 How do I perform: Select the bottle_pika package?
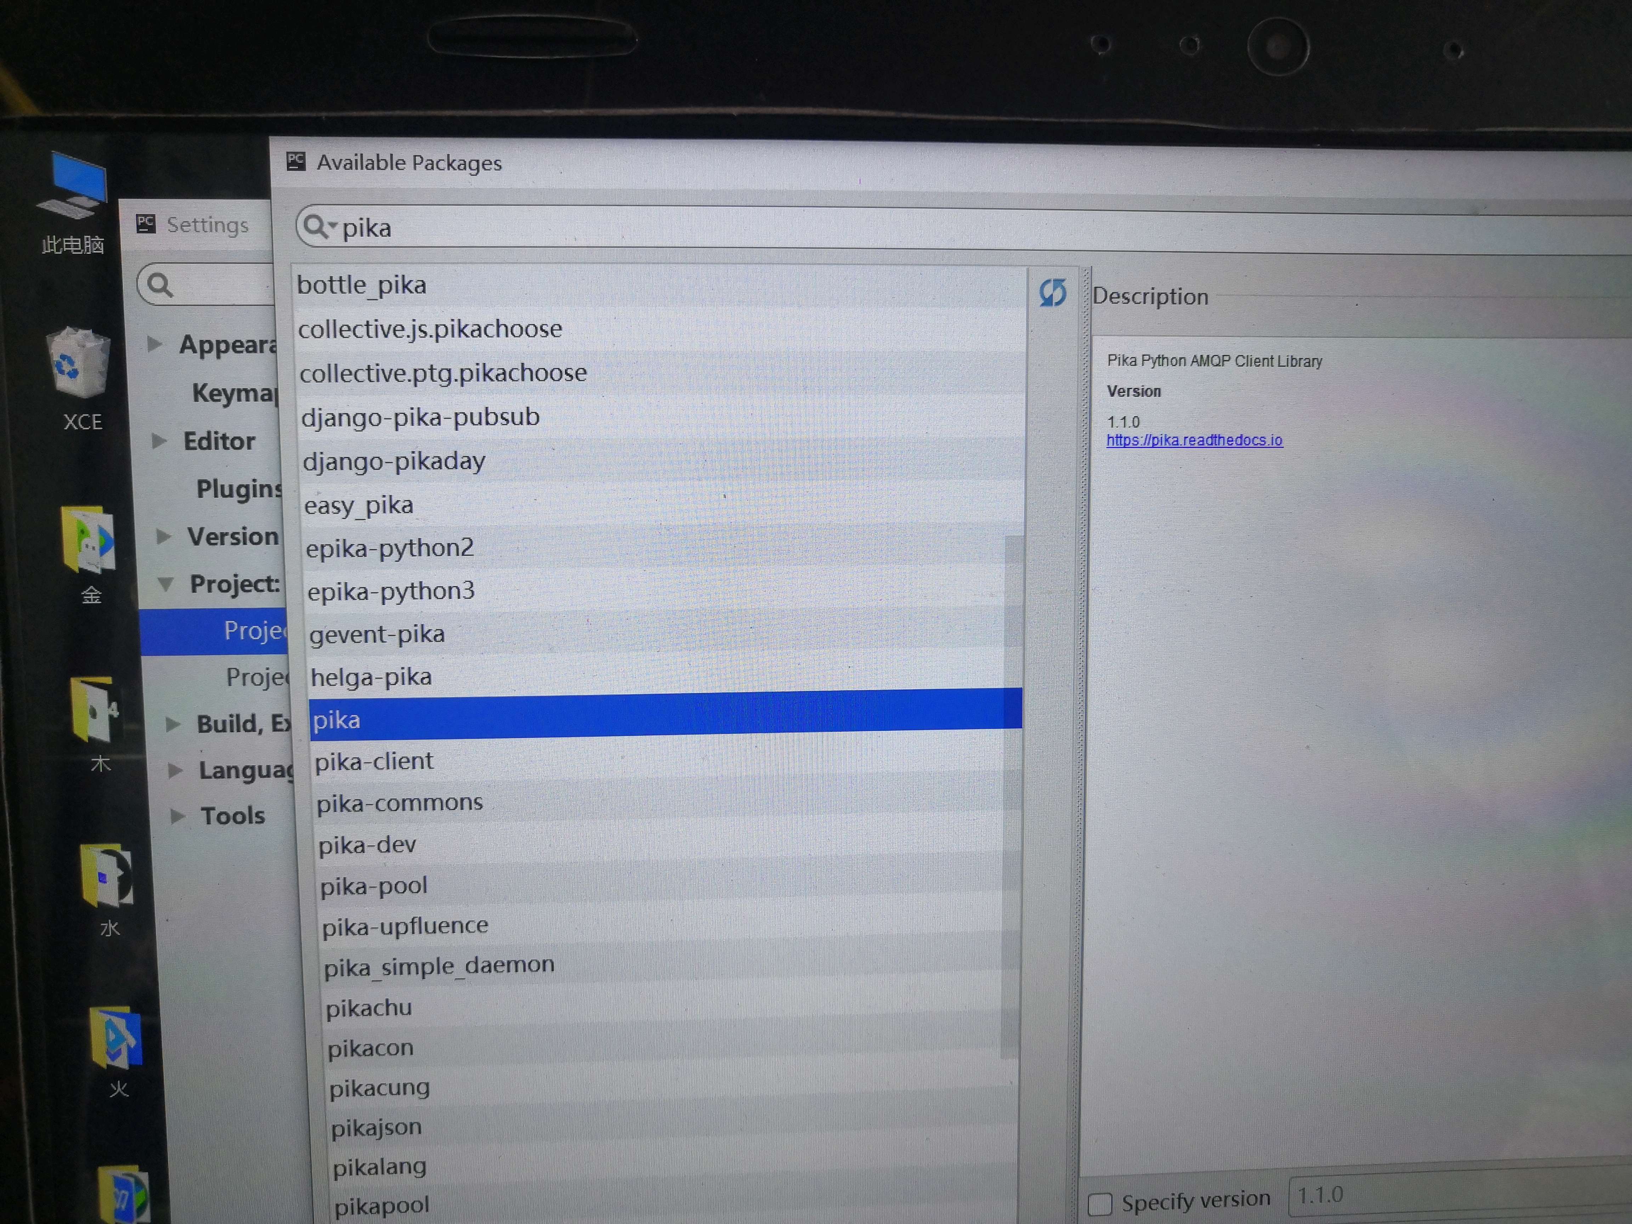660,285
